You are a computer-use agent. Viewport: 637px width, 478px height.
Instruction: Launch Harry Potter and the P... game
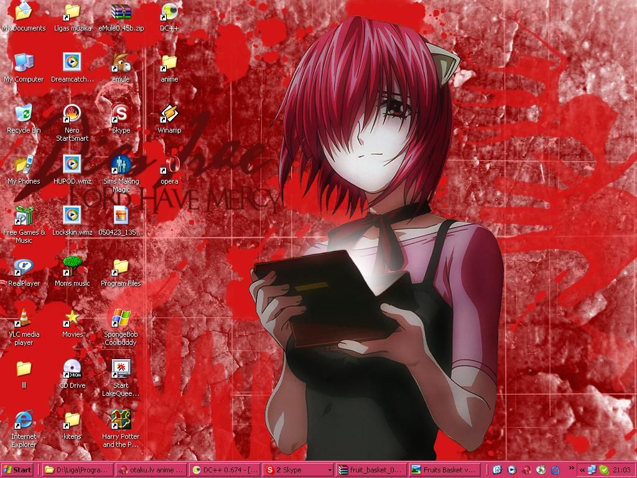pyautogui.click(x=121, y=429)
